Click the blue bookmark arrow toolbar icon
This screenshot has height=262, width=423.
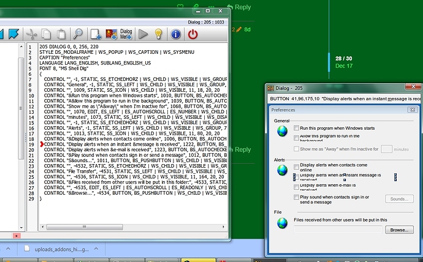13,34
